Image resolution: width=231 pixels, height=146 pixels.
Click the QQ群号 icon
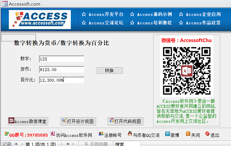(6, 134)
